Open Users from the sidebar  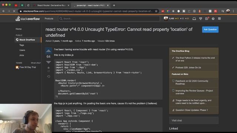(22, 50)
